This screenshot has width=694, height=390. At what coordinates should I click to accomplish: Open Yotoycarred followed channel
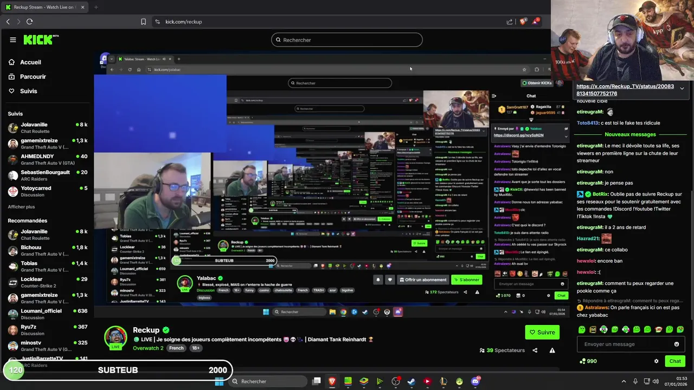[x=48, y=191]
